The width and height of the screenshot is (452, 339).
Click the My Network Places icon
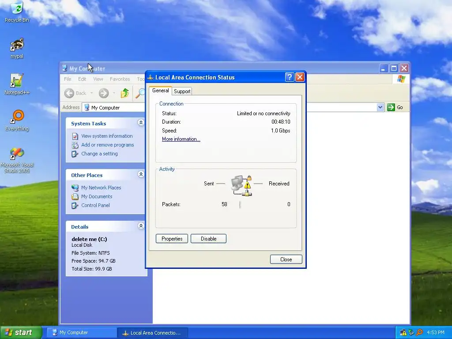click(x=75, y=188)
